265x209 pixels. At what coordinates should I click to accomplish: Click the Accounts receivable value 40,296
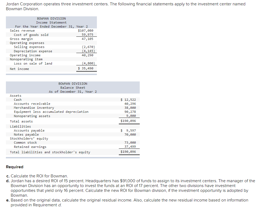point(130,104)
